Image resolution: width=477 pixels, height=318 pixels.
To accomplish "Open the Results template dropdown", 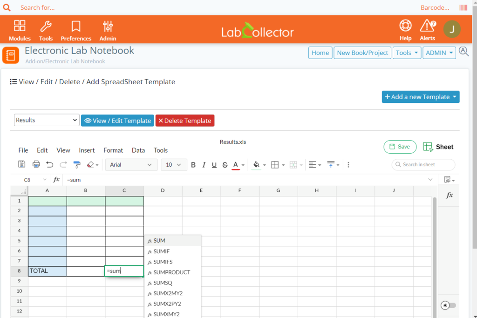I will (x=47, y=120).
